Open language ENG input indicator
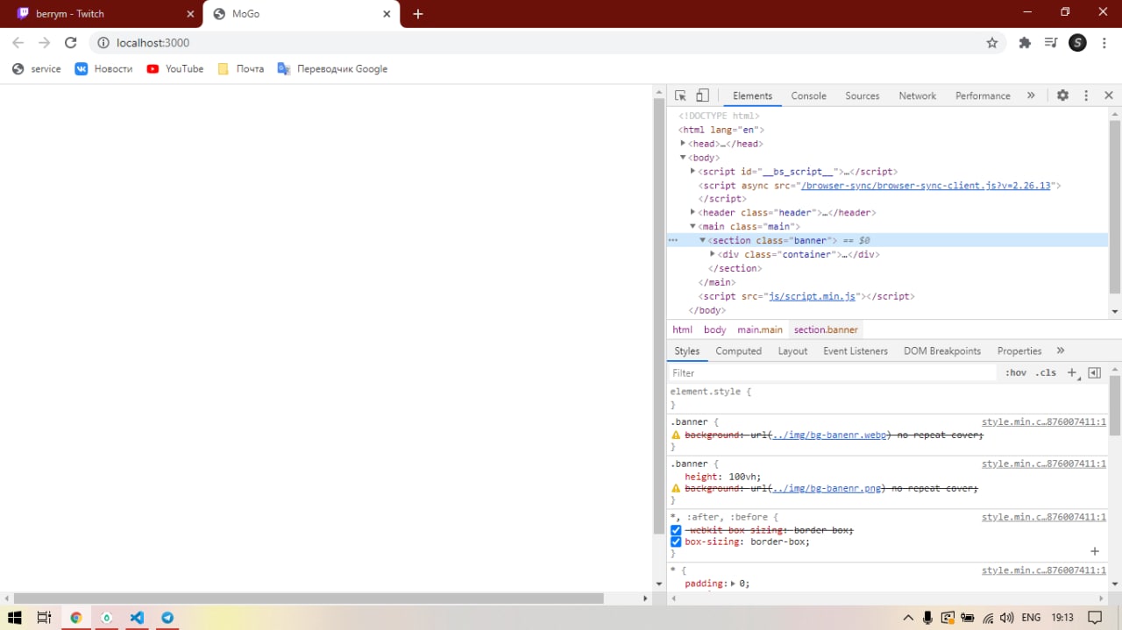1122x630 pixels. tap(1031, 618)
